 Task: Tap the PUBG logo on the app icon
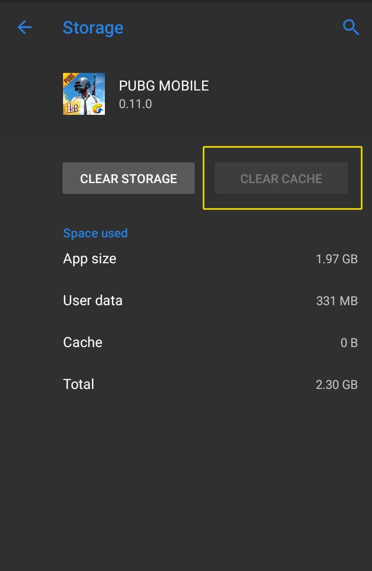(69, 79)
